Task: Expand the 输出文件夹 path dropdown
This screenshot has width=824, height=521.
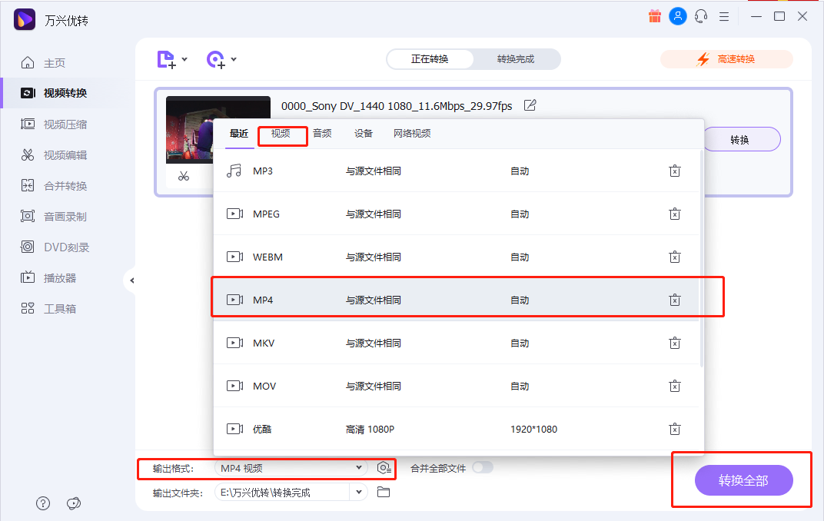Action: coord(358,493)
